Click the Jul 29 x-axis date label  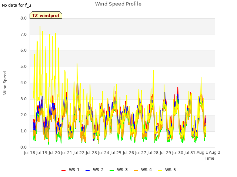tap(165, 153)
